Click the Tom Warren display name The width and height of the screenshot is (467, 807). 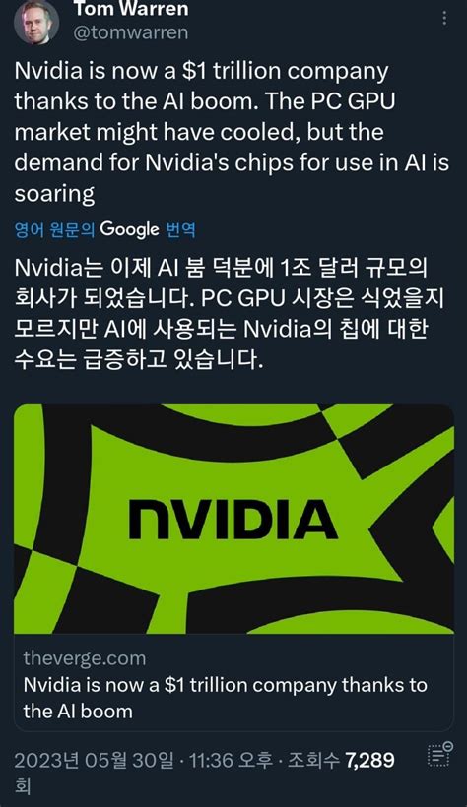[x=131, y=8]
